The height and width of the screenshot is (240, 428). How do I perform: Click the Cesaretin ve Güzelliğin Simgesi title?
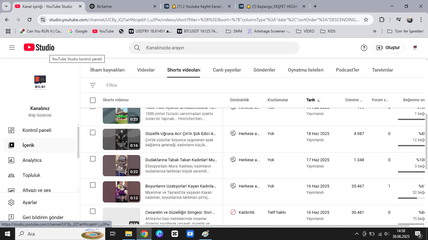point(180,212)
